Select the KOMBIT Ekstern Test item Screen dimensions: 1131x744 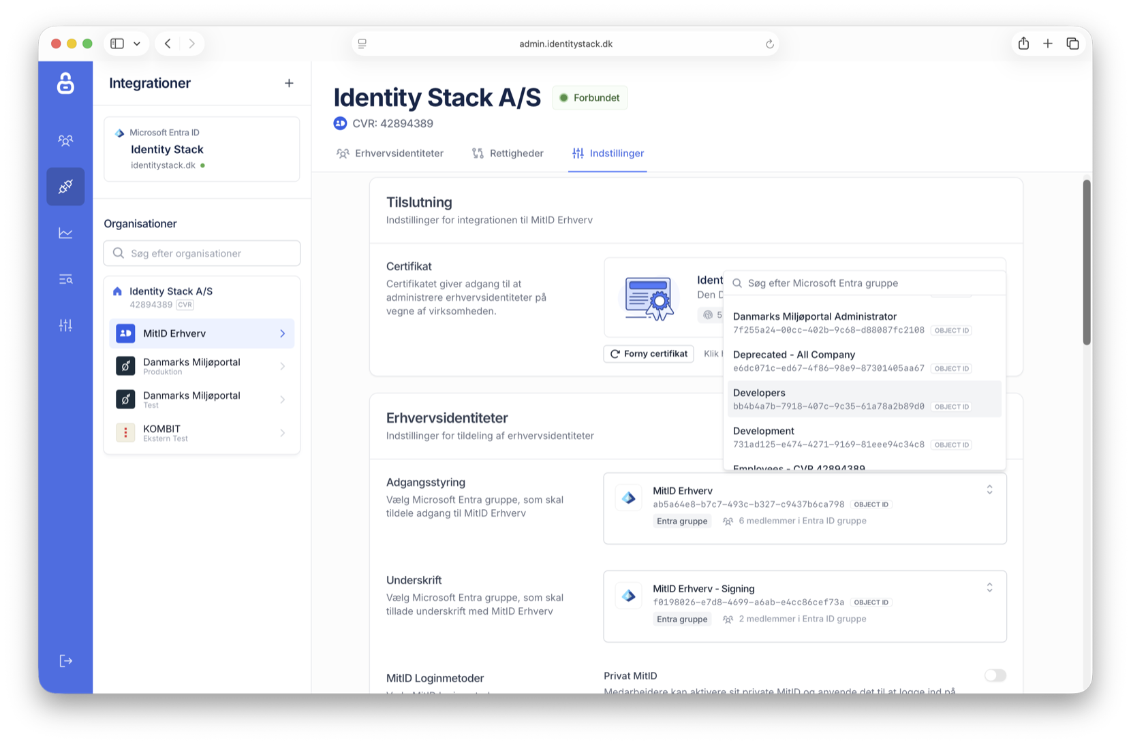point(202,433)
